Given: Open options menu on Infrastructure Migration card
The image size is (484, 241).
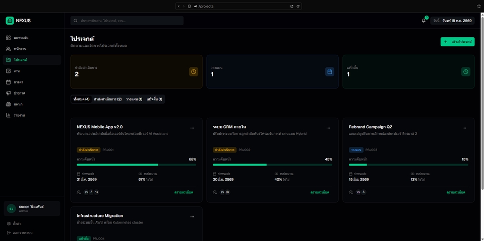Looking at the screenshot, I should [x=192, y=217].
